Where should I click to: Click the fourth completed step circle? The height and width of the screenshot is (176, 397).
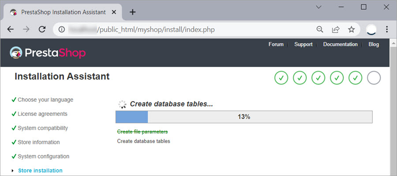pyautogui.click(x=337, y=78)
